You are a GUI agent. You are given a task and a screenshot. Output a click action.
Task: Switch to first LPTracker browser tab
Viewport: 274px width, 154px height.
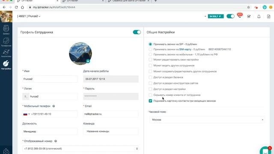click(x=38, y=1)
